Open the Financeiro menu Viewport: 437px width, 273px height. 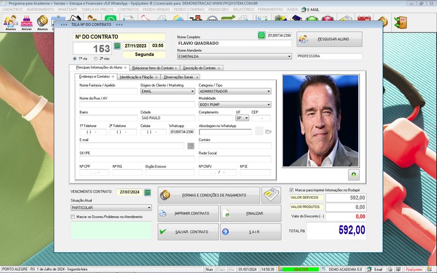click(x=218, y=9)
